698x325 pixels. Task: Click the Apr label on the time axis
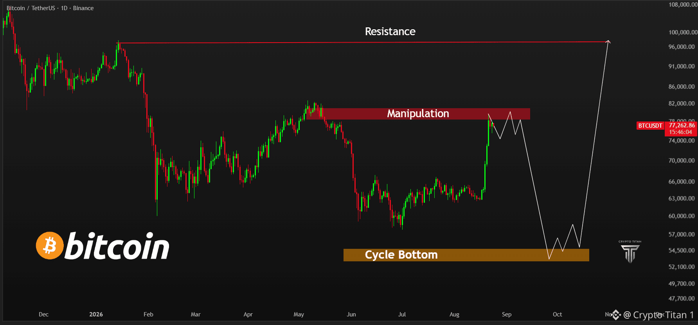pyautogui.click(x=248, y=314)
